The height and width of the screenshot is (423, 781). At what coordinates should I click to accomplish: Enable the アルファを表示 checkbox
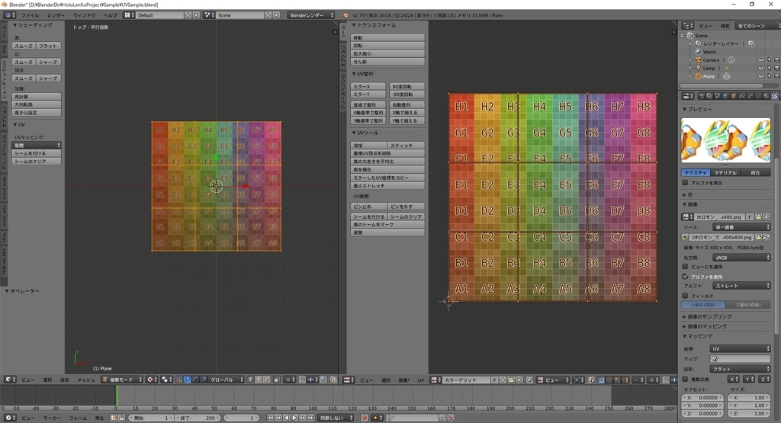pos(686,183)
